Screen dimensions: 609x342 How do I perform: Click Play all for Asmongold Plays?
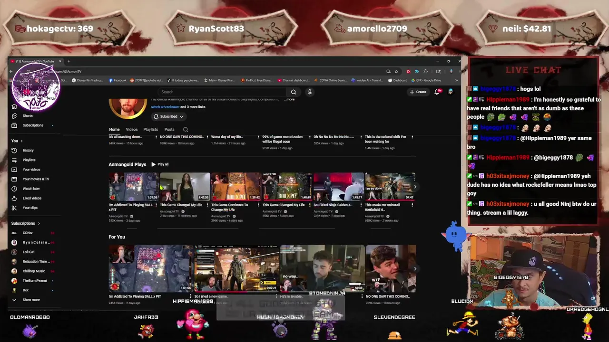click(160, 164)
